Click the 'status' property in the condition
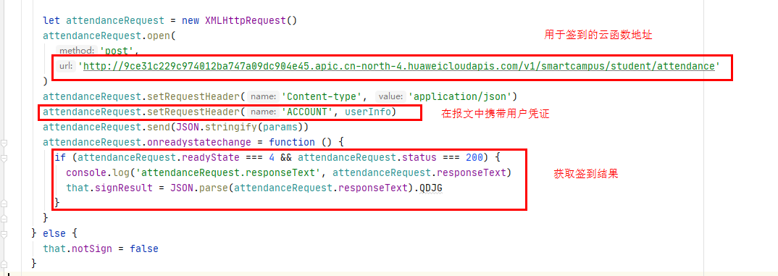The width and height of the screenshot is (778, 276). click(419, 157)
